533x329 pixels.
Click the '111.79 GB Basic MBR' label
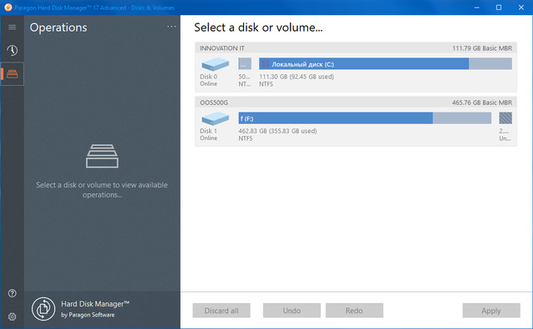click(x=482, y=48)
